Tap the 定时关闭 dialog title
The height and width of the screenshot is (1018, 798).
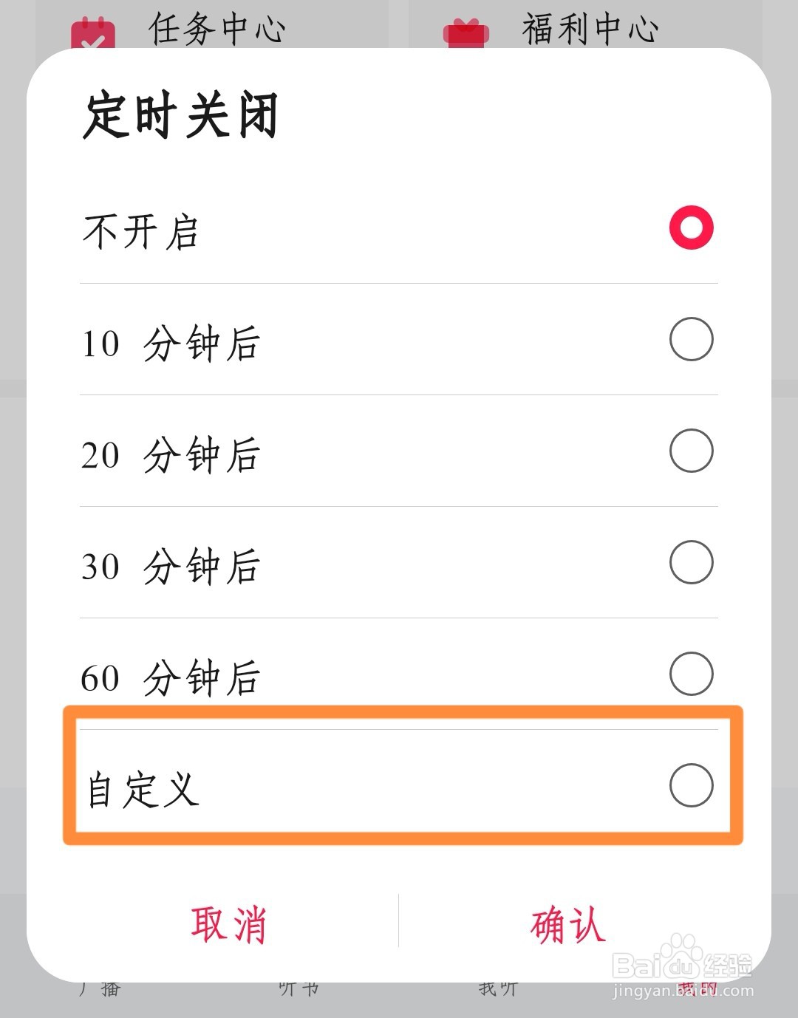pyautogui.click(x=180, y=116)
